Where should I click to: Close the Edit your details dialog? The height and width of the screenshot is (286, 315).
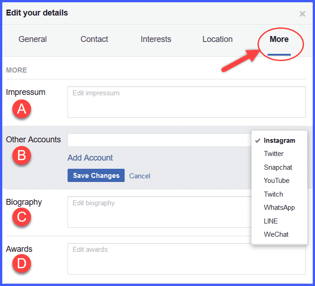pos(302,14)
